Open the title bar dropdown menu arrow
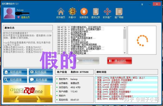 point(142,4)
